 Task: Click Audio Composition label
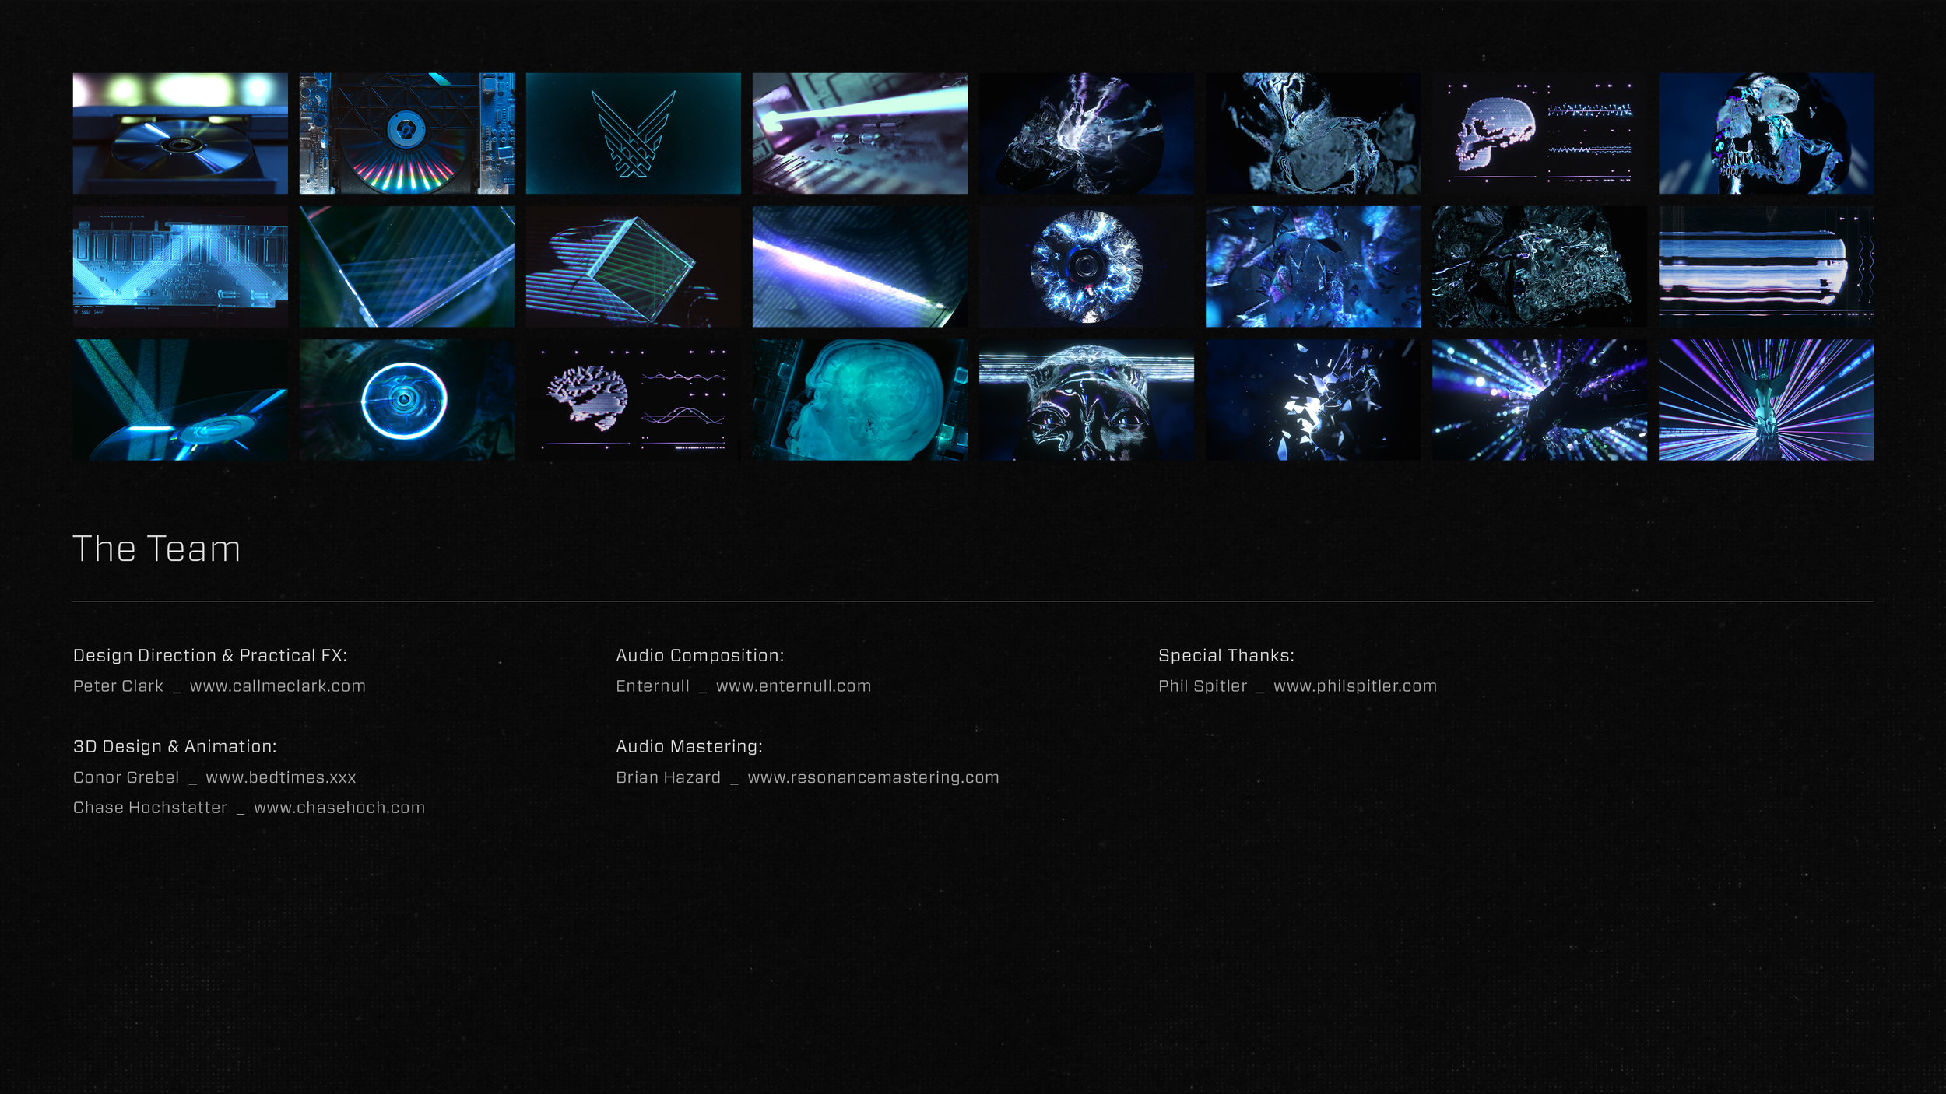tap(700, 655)
